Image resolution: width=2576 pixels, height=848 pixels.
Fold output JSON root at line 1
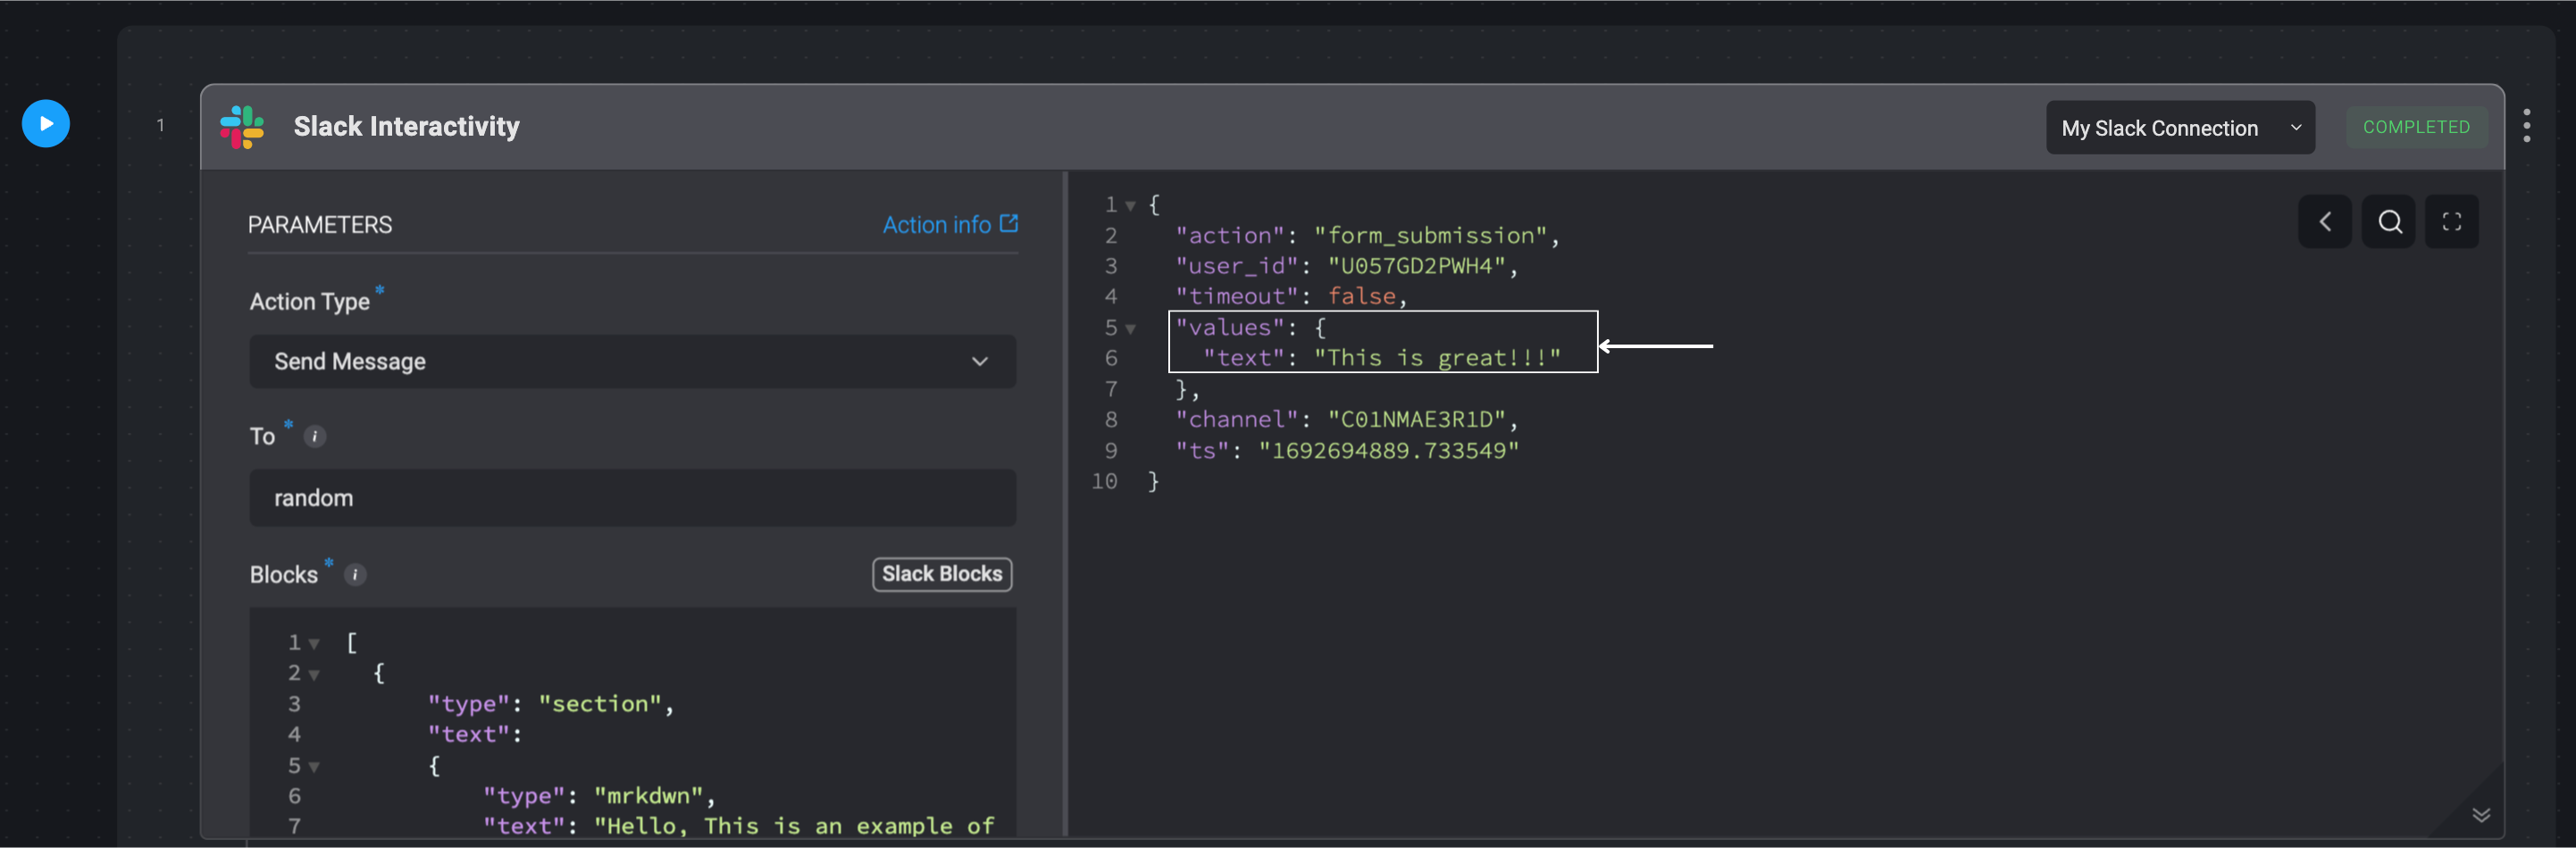point(1130,206)
